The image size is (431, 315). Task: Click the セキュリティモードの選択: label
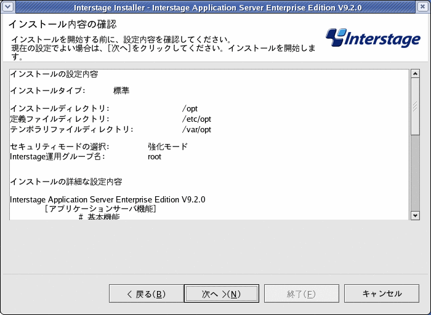coord(60,146)
